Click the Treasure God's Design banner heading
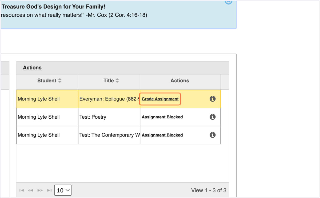Screen dimensions: 320x198 click(x=54, y=7)
